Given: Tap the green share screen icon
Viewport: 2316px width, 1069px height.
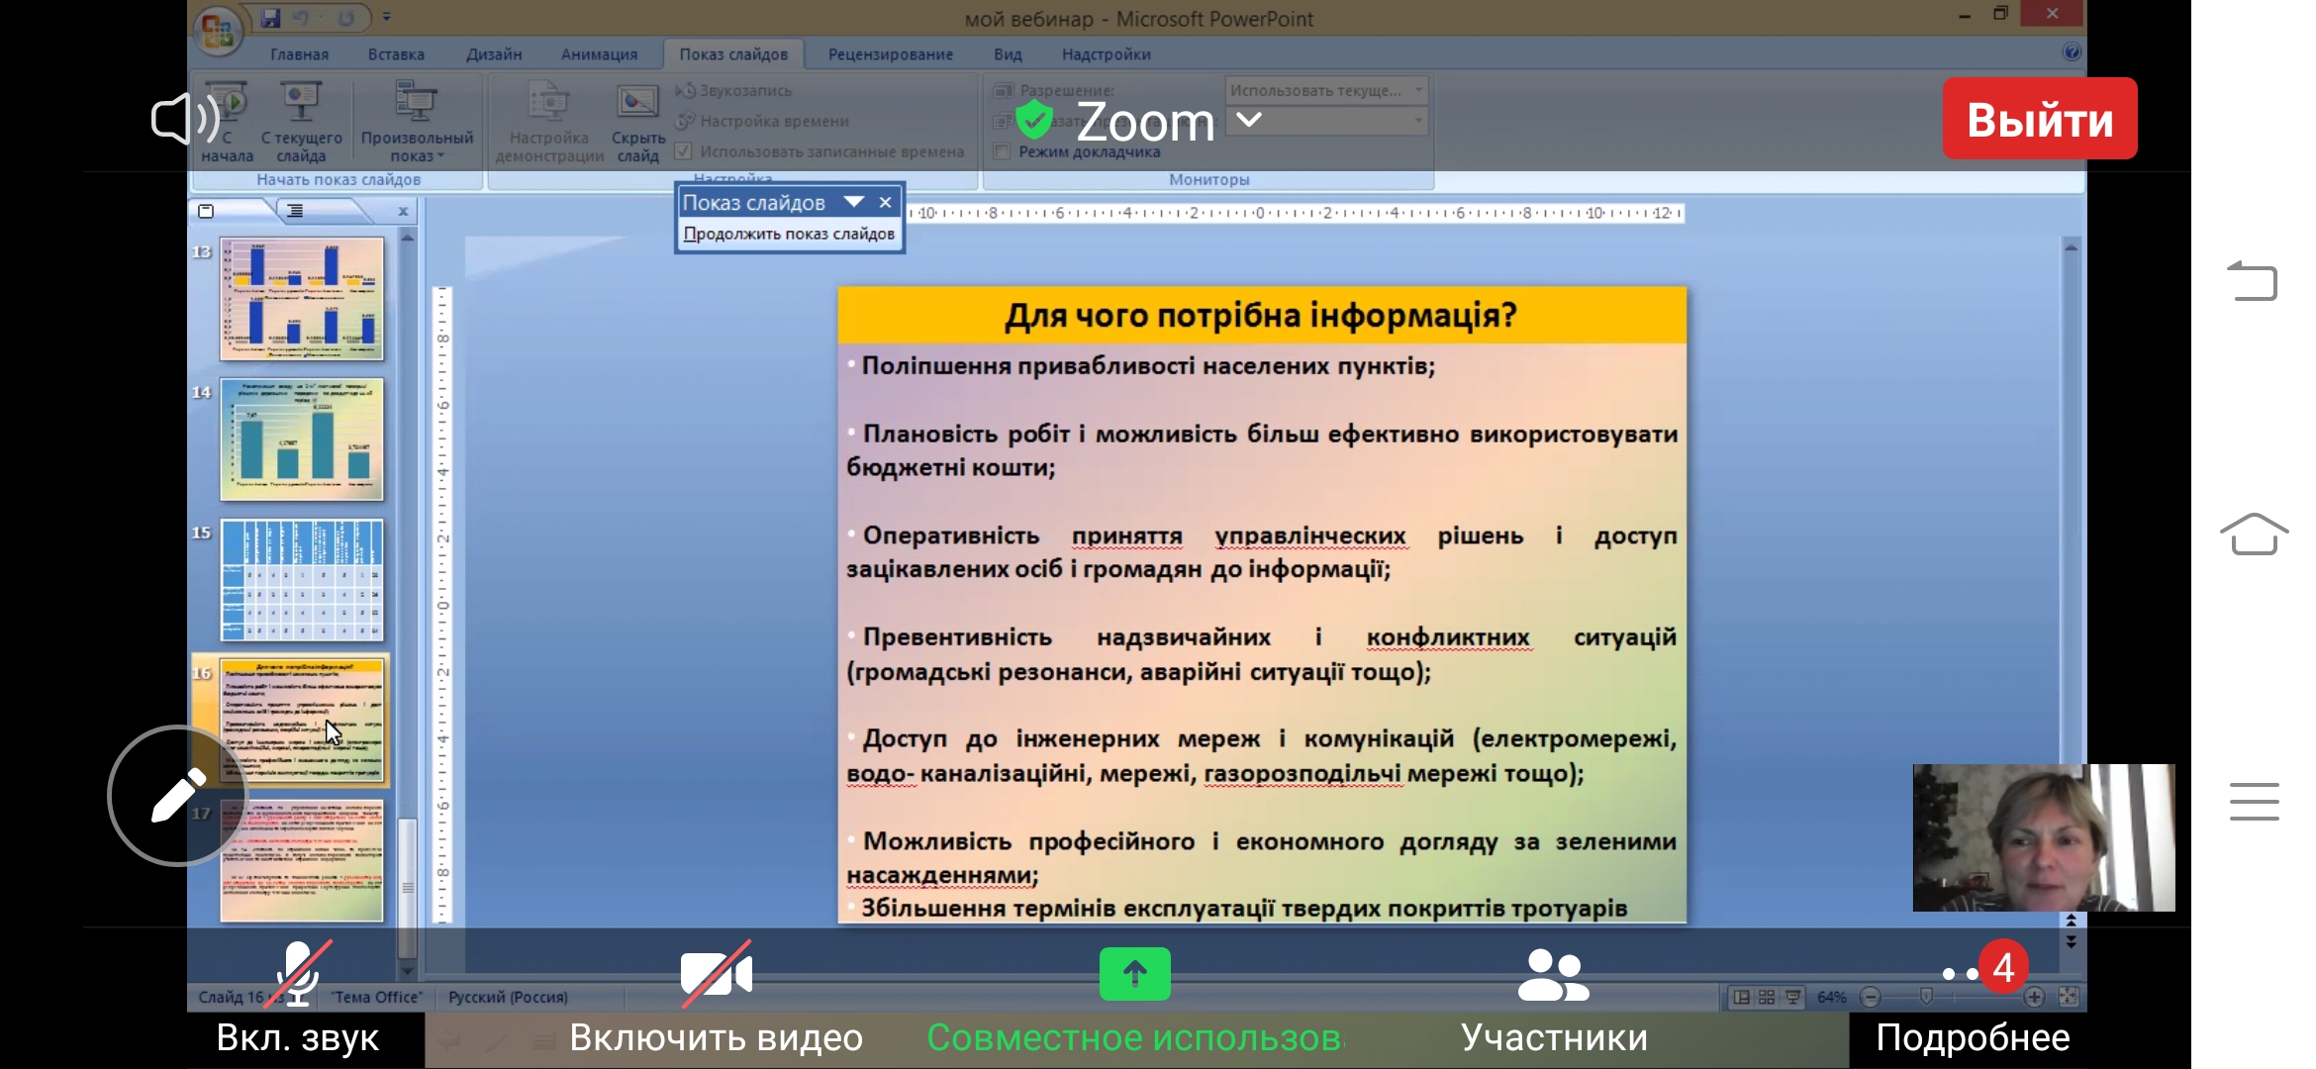Looking at the screenshot, I should tap(1134, 974).
